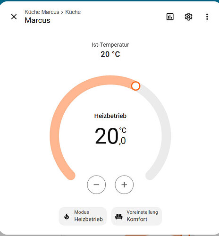Open the Modus Heizbetrieb dropdown

coord(83,216)
